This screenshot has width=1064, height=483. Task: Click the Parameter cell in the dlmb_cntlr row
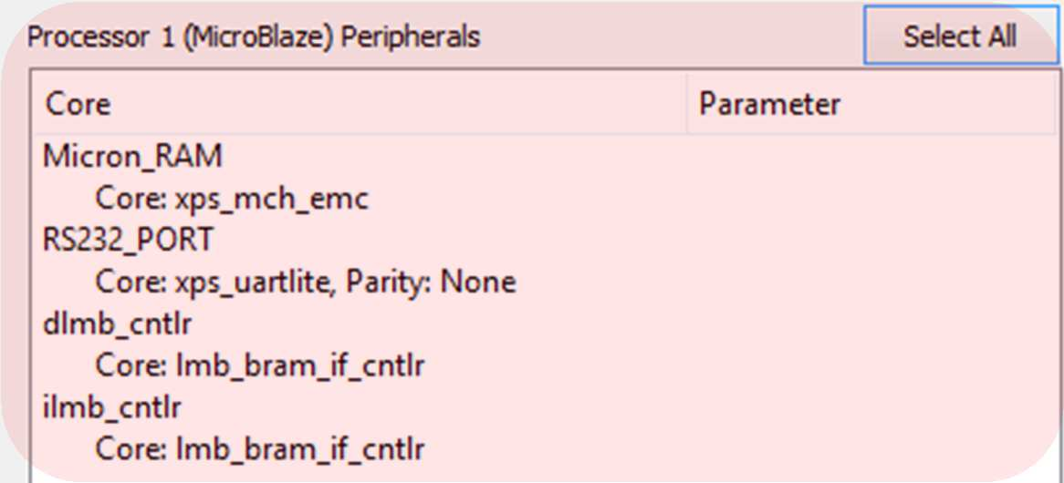[871, 324]
